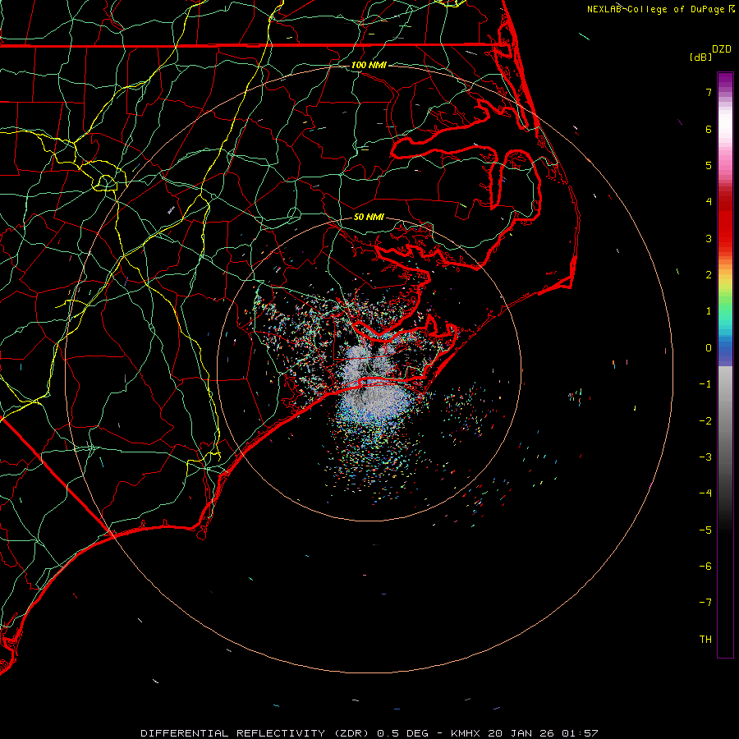Click the TH threshold label on the legend
Viewport: 739px width, 739px height.
click(705, 639)
